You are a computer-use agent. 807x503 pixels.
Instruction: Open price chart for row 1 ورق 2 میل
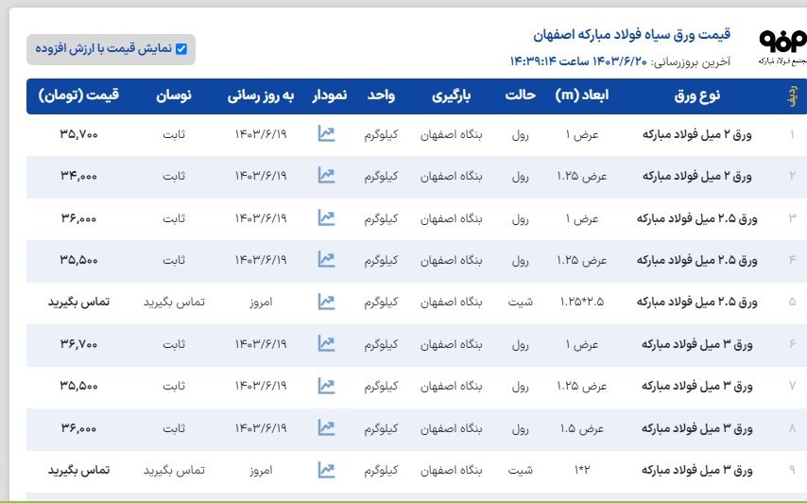click(327, 134)
